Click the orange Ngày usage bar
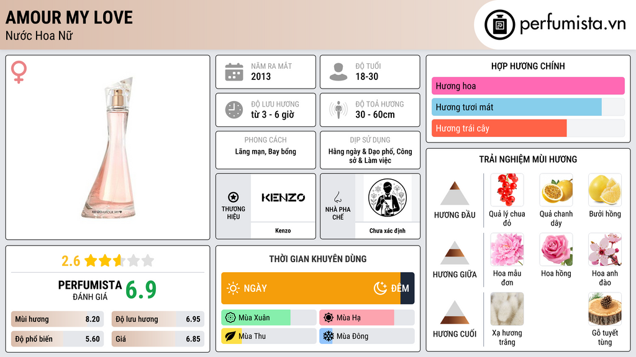 coord(311,288)
